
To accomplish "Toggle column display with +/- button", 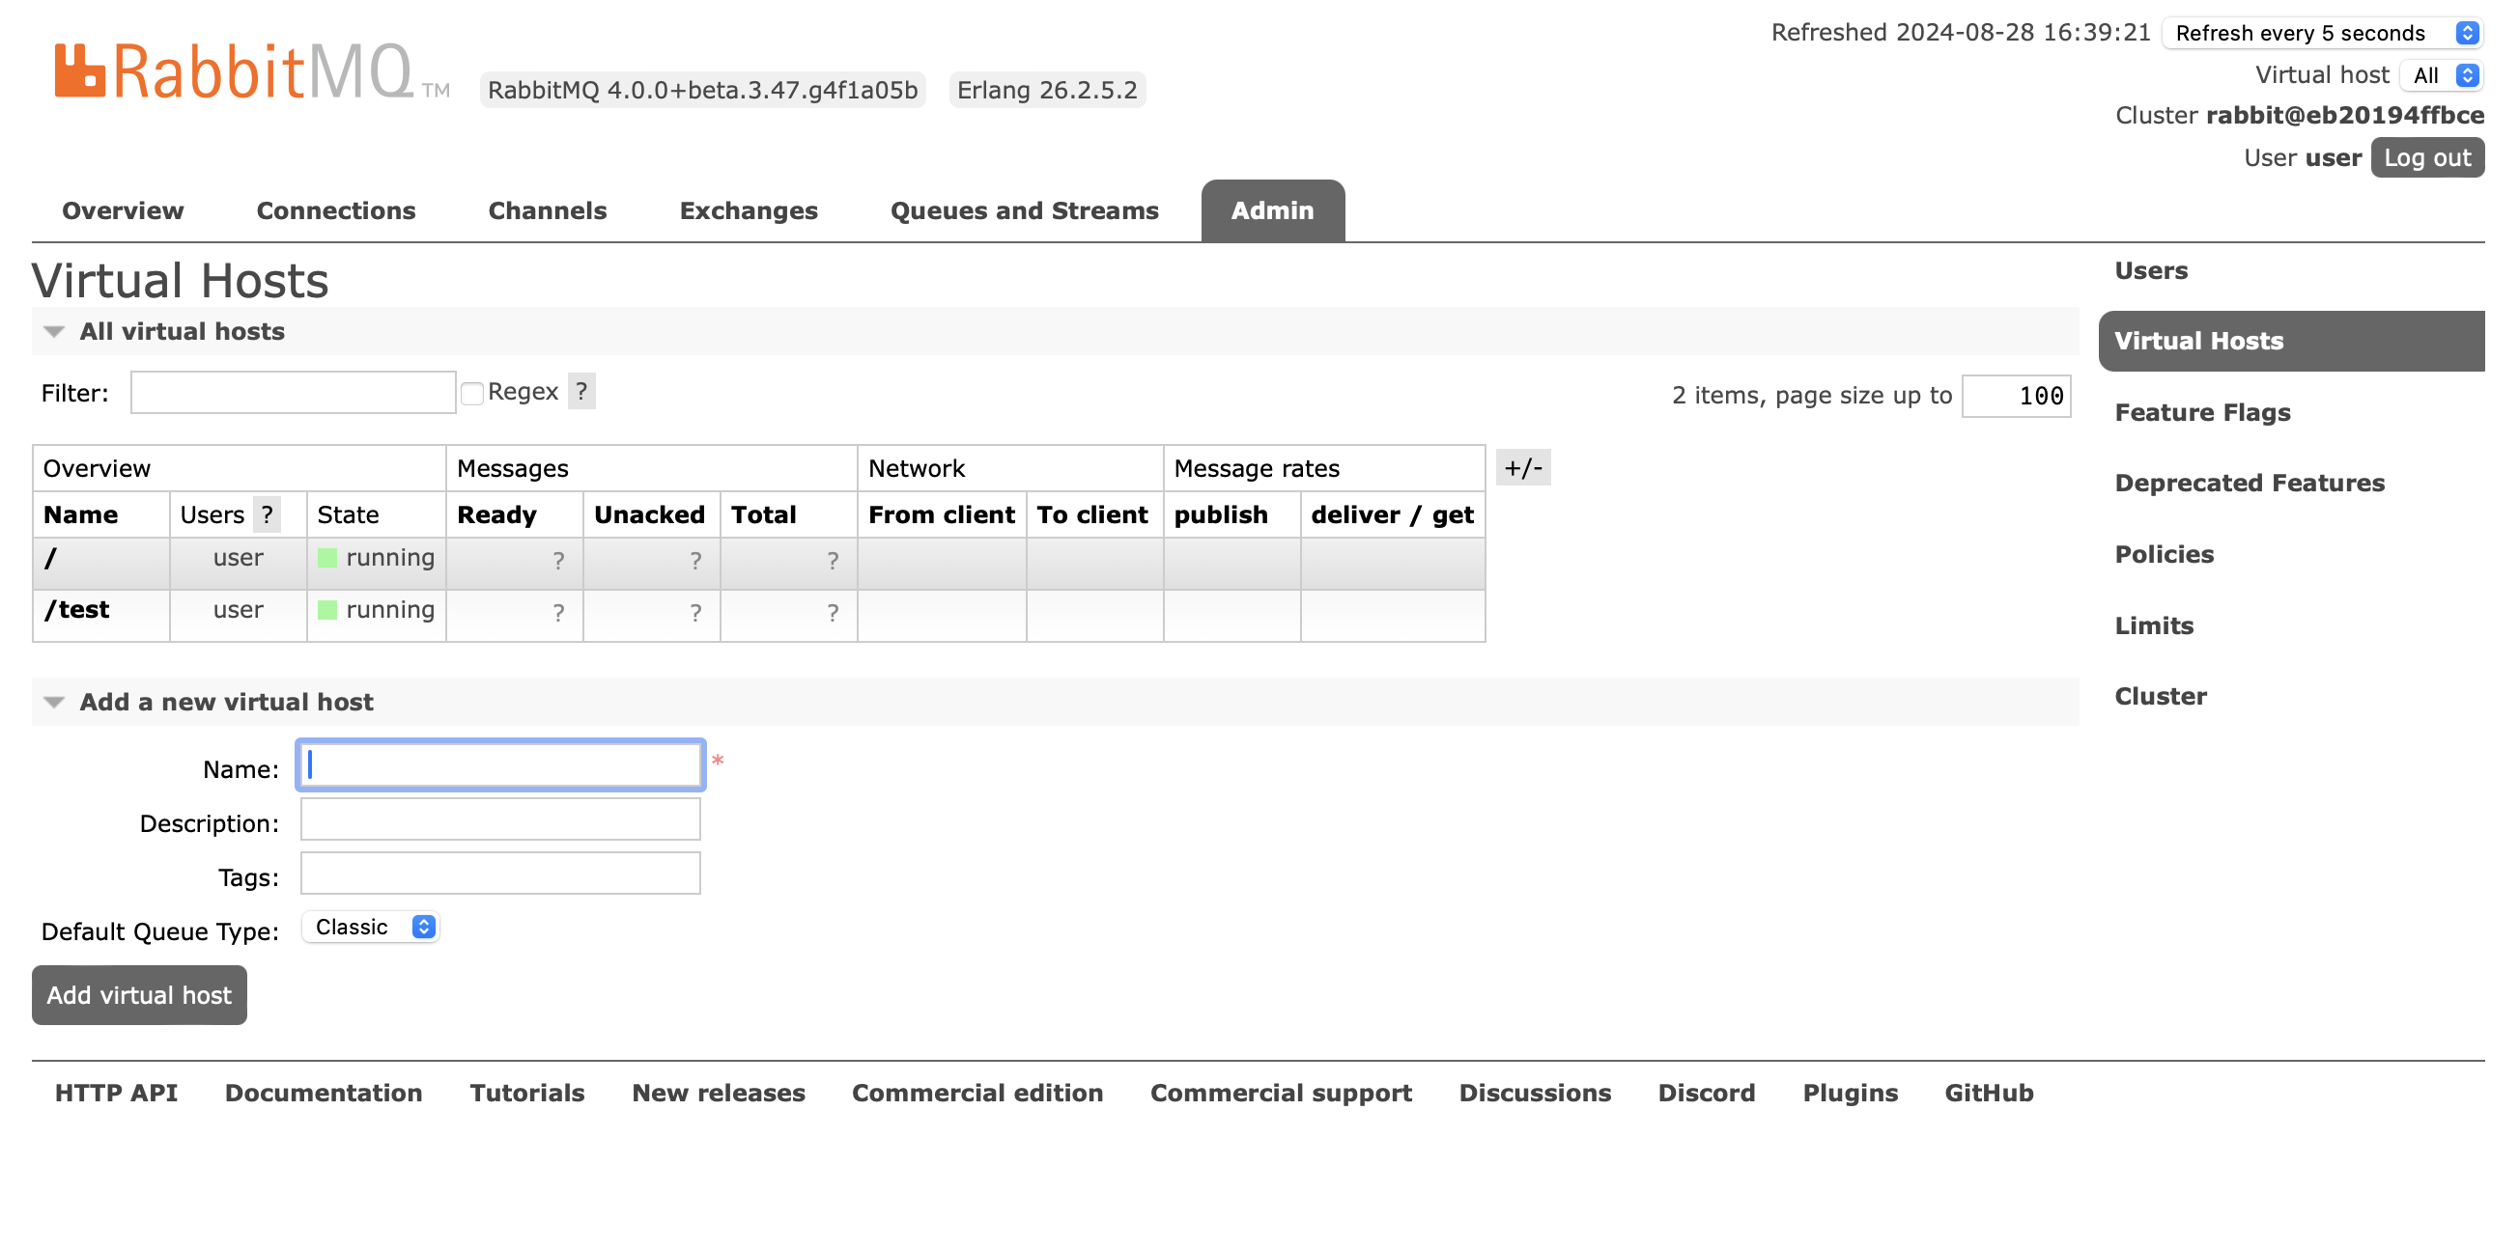I will point(1522,468).
